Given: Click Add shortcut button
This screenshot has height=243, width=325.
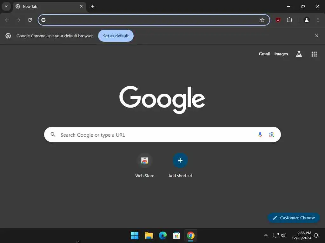Looking at the screenshot, I should tap(180, 166).
